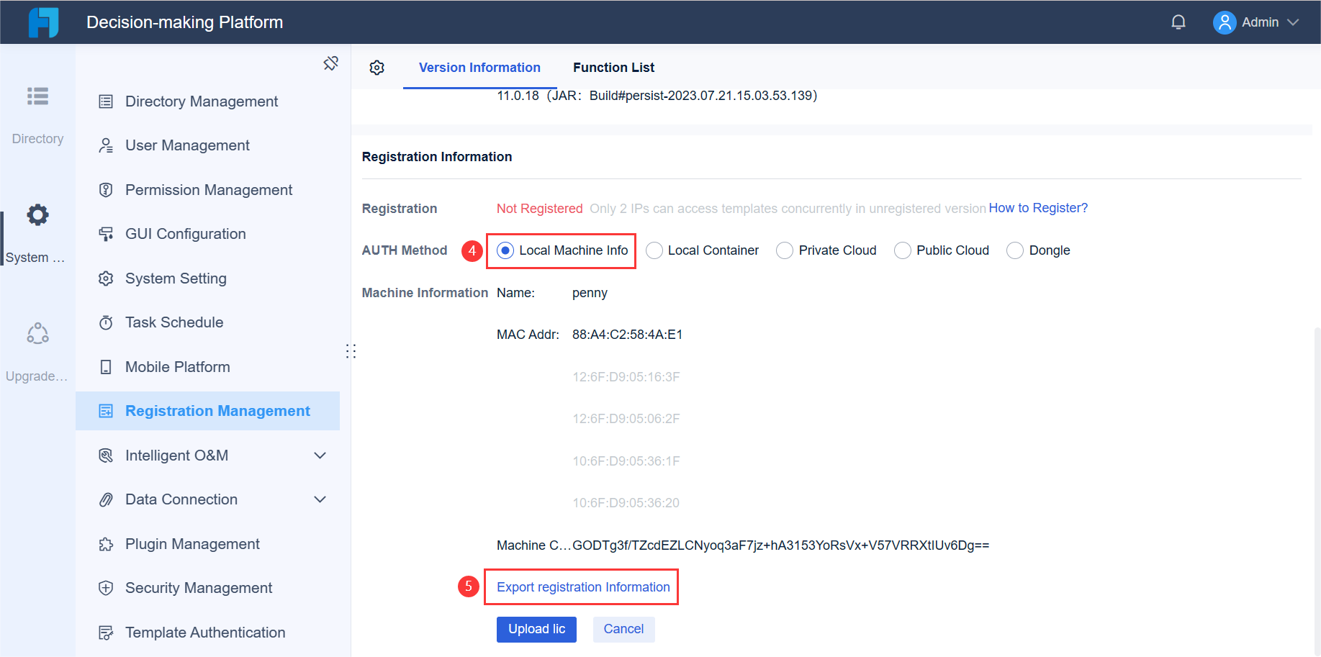1321x657 pixels.
Task: Select the Mobile Platform icon
Action: 106,366
